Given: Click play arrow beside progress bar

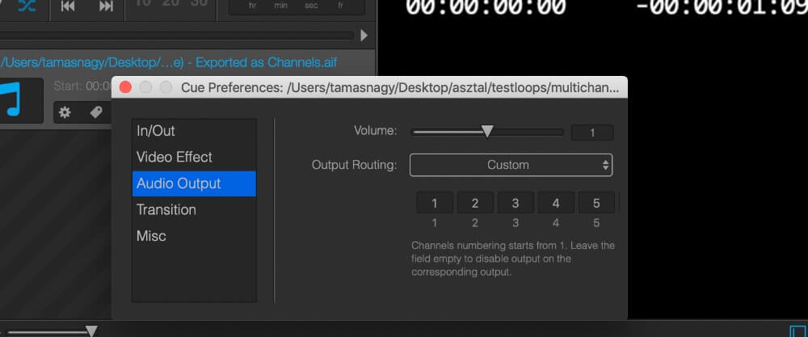Looking at the screenshot, I should [364, 36].
